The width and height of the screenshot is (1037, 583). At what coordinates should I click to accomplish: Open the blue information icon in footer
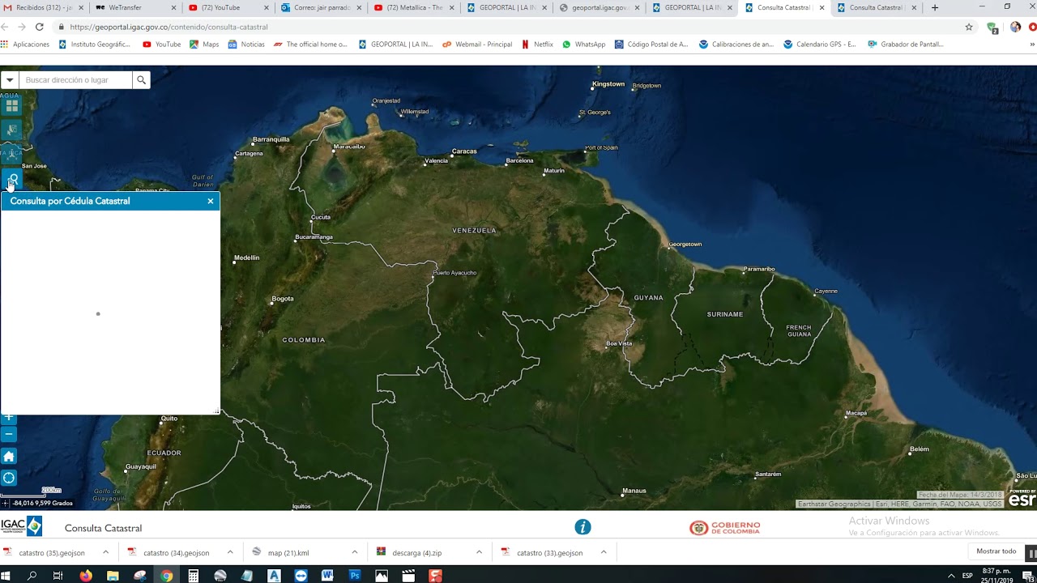583,527
